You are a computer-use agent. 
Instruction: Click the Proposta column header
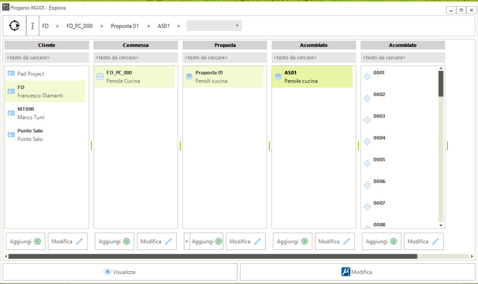point(225,45)
